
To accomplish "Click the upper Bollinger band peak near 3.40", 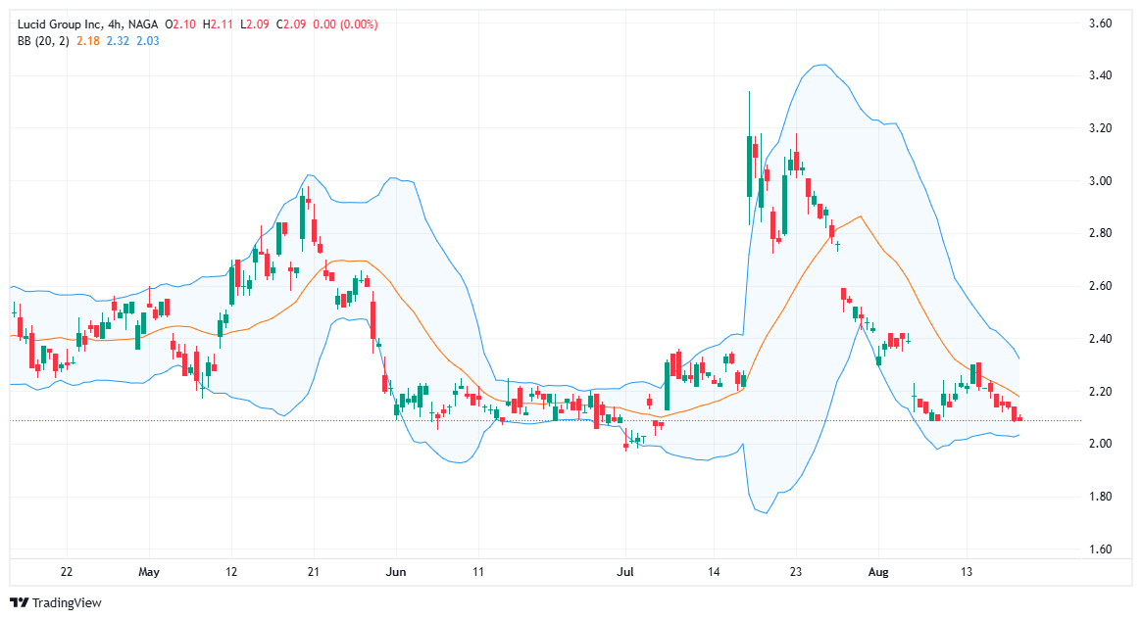I will click(x=823, y=66).
